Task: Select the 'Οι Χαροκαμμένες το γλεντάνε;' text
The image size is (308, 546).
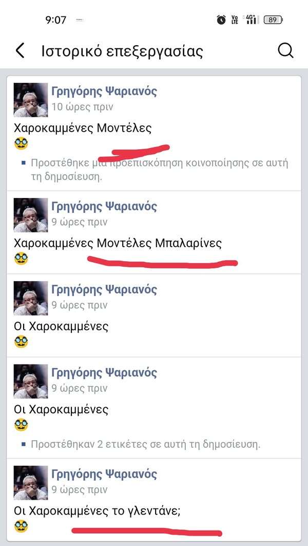Action: click(x=98, y=511)
